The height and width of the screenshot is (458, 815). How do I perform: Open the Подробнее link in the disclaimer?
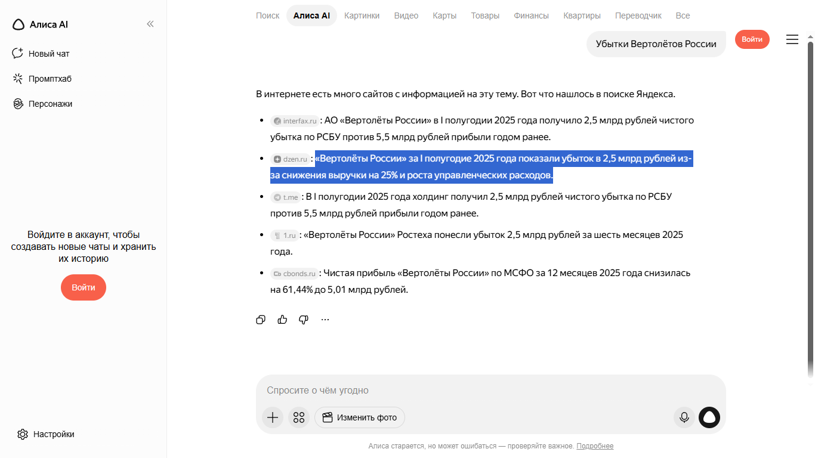[x=595, y=446]
